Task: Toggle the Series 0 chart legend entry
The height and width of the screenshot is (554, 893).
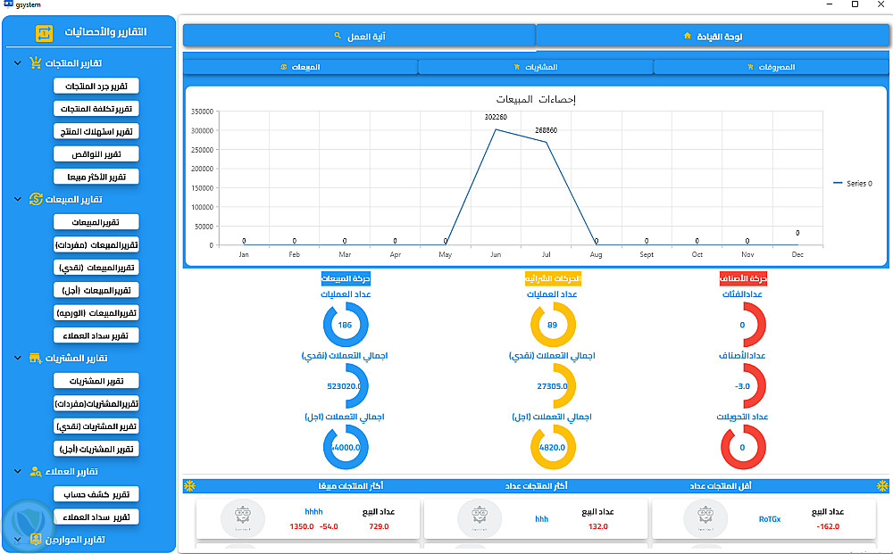Action: [853, 183]
